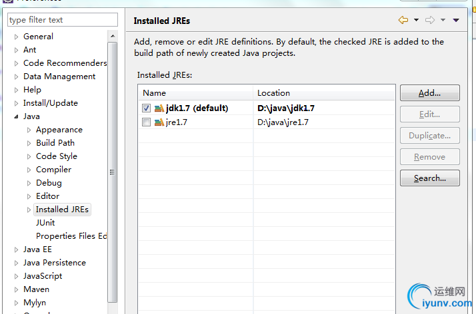This screenshot has height=314, width=476.
Task: Open the Compiler preferences page
Action: tap(54, 170)
